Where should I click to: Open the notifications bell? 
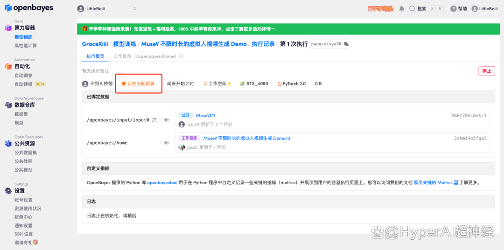tap(402, 9)
